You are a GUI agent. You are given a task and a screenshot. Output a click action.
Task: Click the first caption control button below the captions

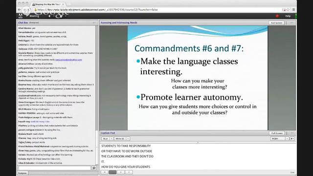(x=105, y=172)
